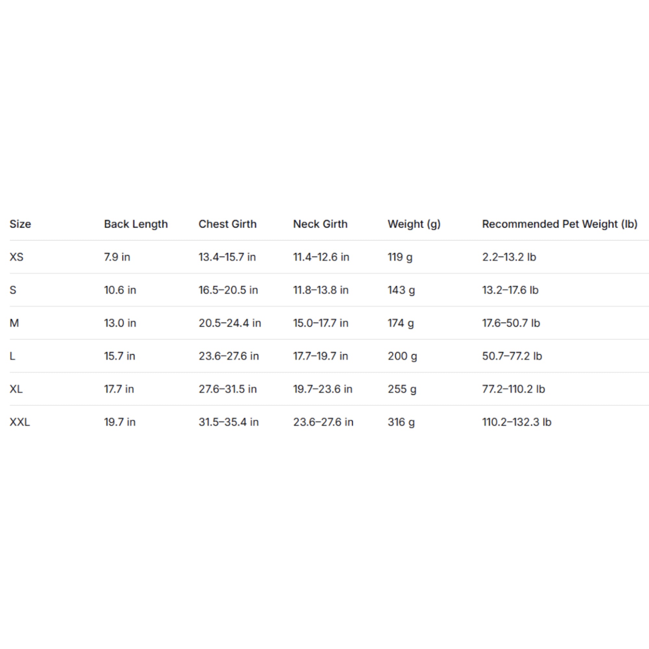Select the 200 g weight cell
649x649 pixels.
click(402, 356)
